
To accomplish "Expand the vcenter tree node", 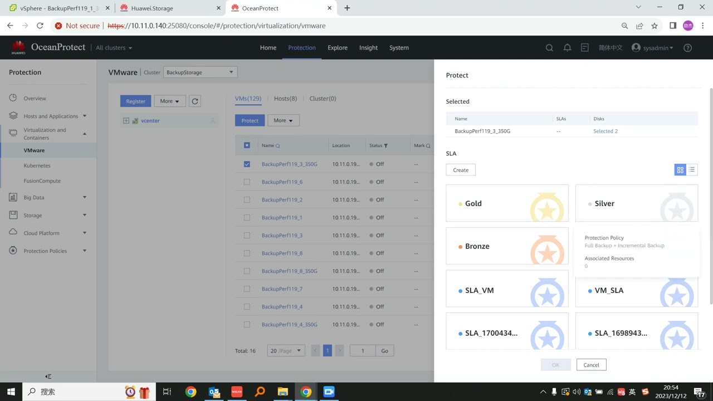I will pos(126,121).
